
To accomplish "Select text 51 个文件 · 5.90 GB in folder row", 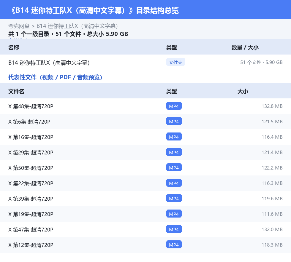I will (x=261, y=62).
